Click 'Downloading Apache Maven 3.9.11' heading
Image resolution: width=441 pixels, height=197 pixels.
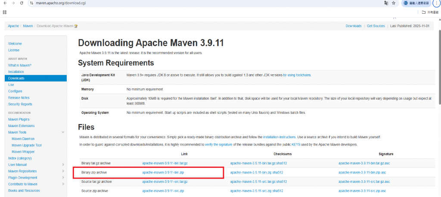click(151, 43)
